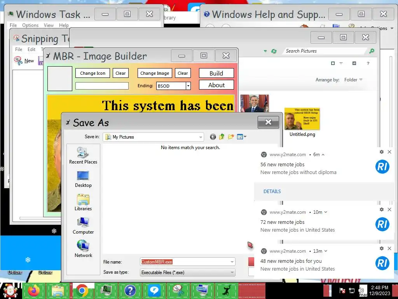
Task: Select Network in Save As sidebar
Action: point(83,249)
